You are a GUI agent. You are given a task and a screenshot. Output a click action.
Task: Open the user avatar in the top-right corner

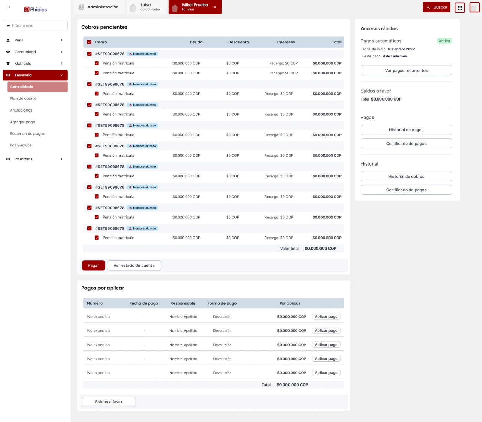(x=474, y=8)
